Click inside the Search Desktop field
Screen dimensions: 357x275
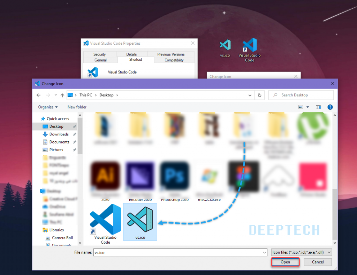(301, 95)
